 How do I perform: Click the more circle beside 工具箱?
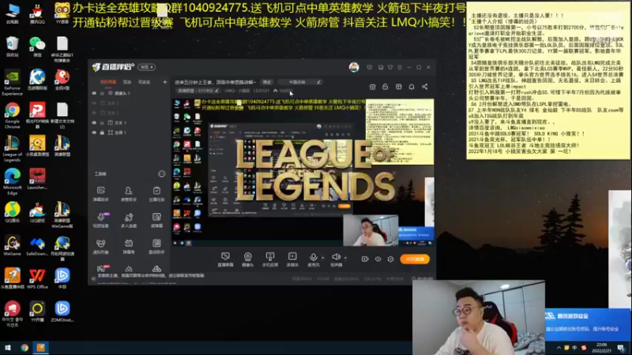(x=162, y=174)
